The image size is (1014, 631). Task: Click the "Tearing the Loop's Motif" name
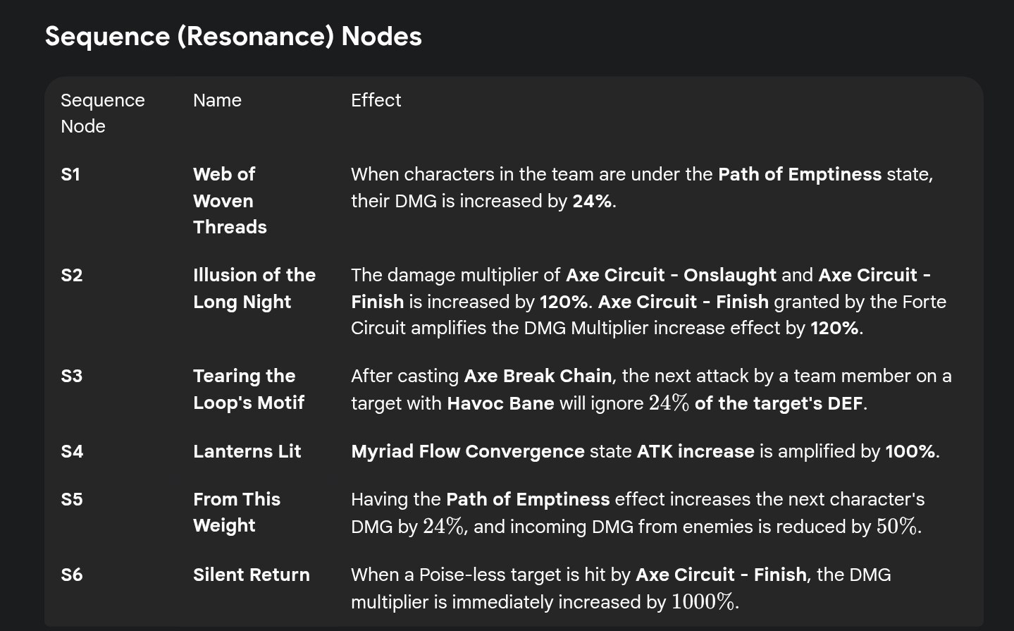click(248, 389)
